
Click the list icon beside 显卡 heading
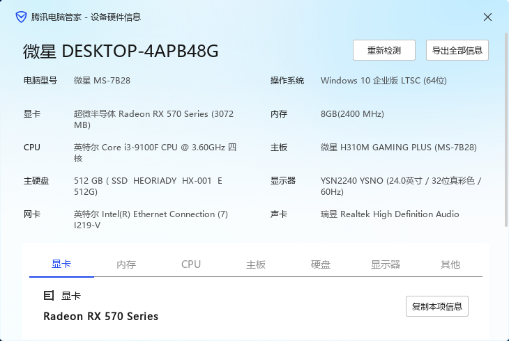point(49,295)
